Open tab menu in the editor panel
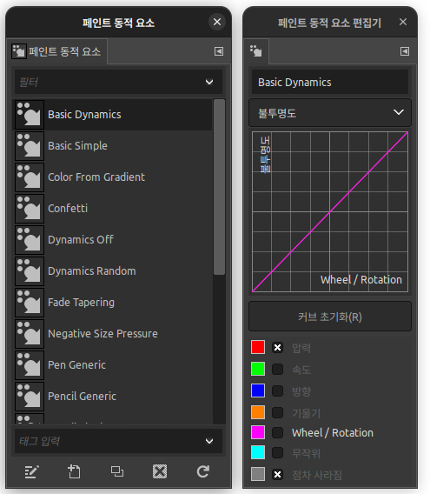 (x=405, y=51)
